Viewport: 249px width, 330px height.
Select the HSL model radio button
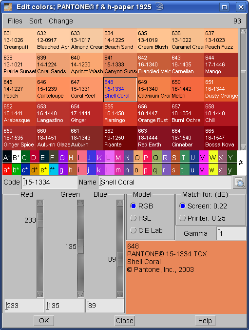tap(133, 218)
